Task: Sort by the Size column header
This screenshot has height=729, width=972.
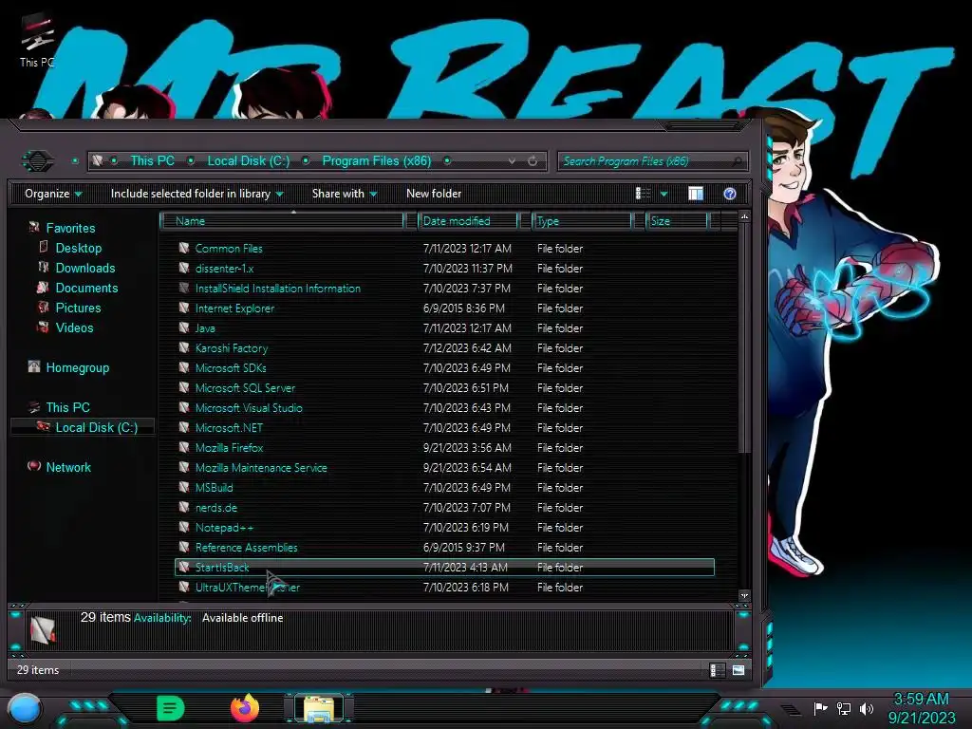Action: click(677, 220)
